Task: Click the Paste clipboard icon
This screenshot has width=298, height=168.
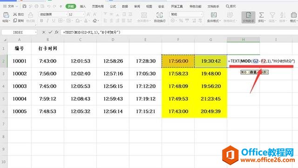Action: [x=6, y=15]
